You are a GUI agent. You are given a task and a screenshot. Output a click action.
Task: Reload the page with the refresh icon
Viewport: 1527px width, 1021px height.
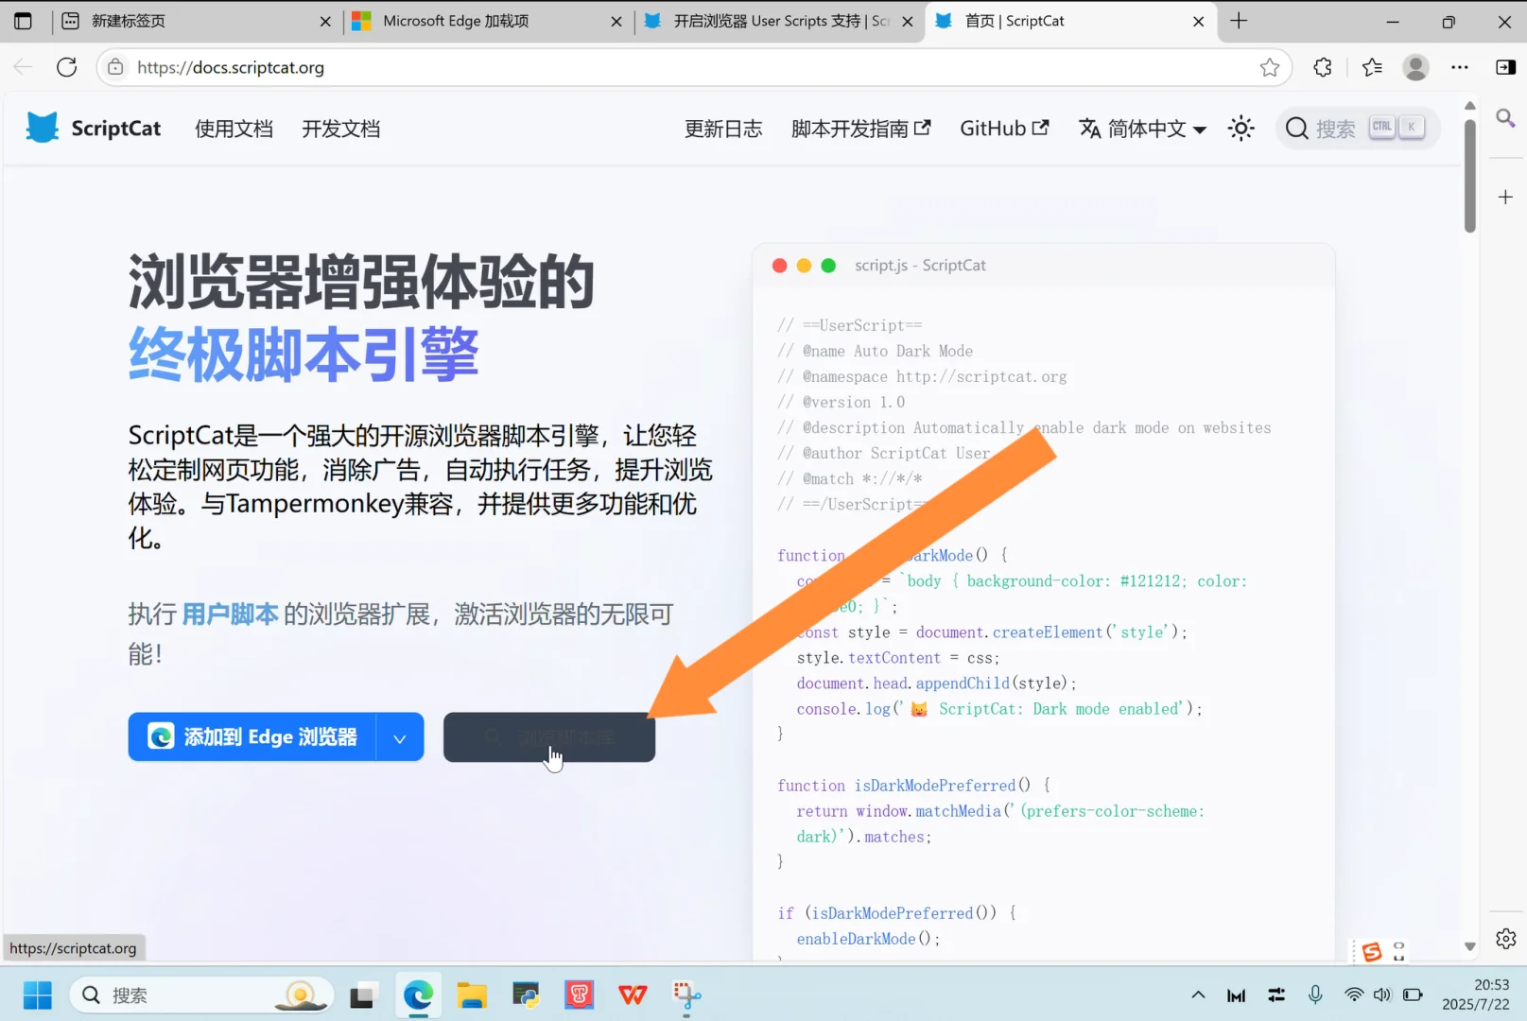tap(66, 67)
